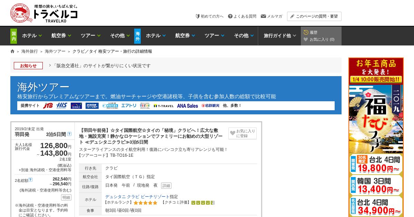This screenshot has width=414, height=217.
Task: Click price 126,800円 text
Action: coord(56,145)
